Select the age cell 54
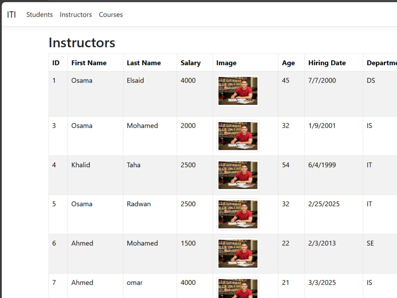Screen dimensions: 397x298 pos(285,165)
